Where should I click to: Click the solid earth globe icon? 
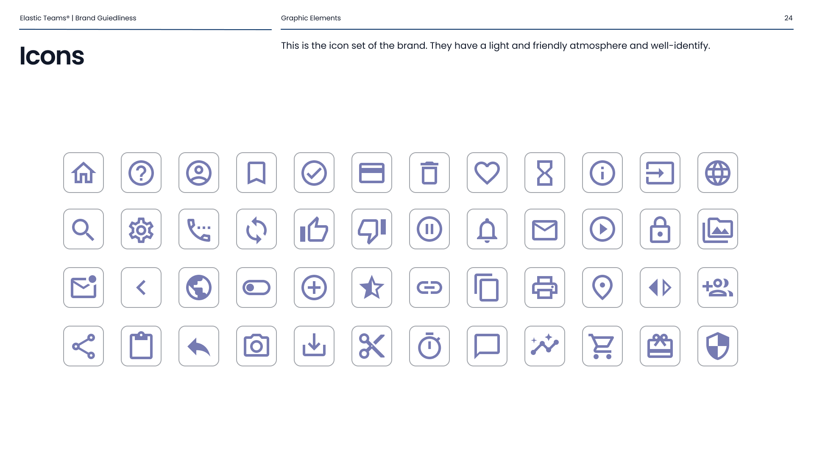pos(199,288)
